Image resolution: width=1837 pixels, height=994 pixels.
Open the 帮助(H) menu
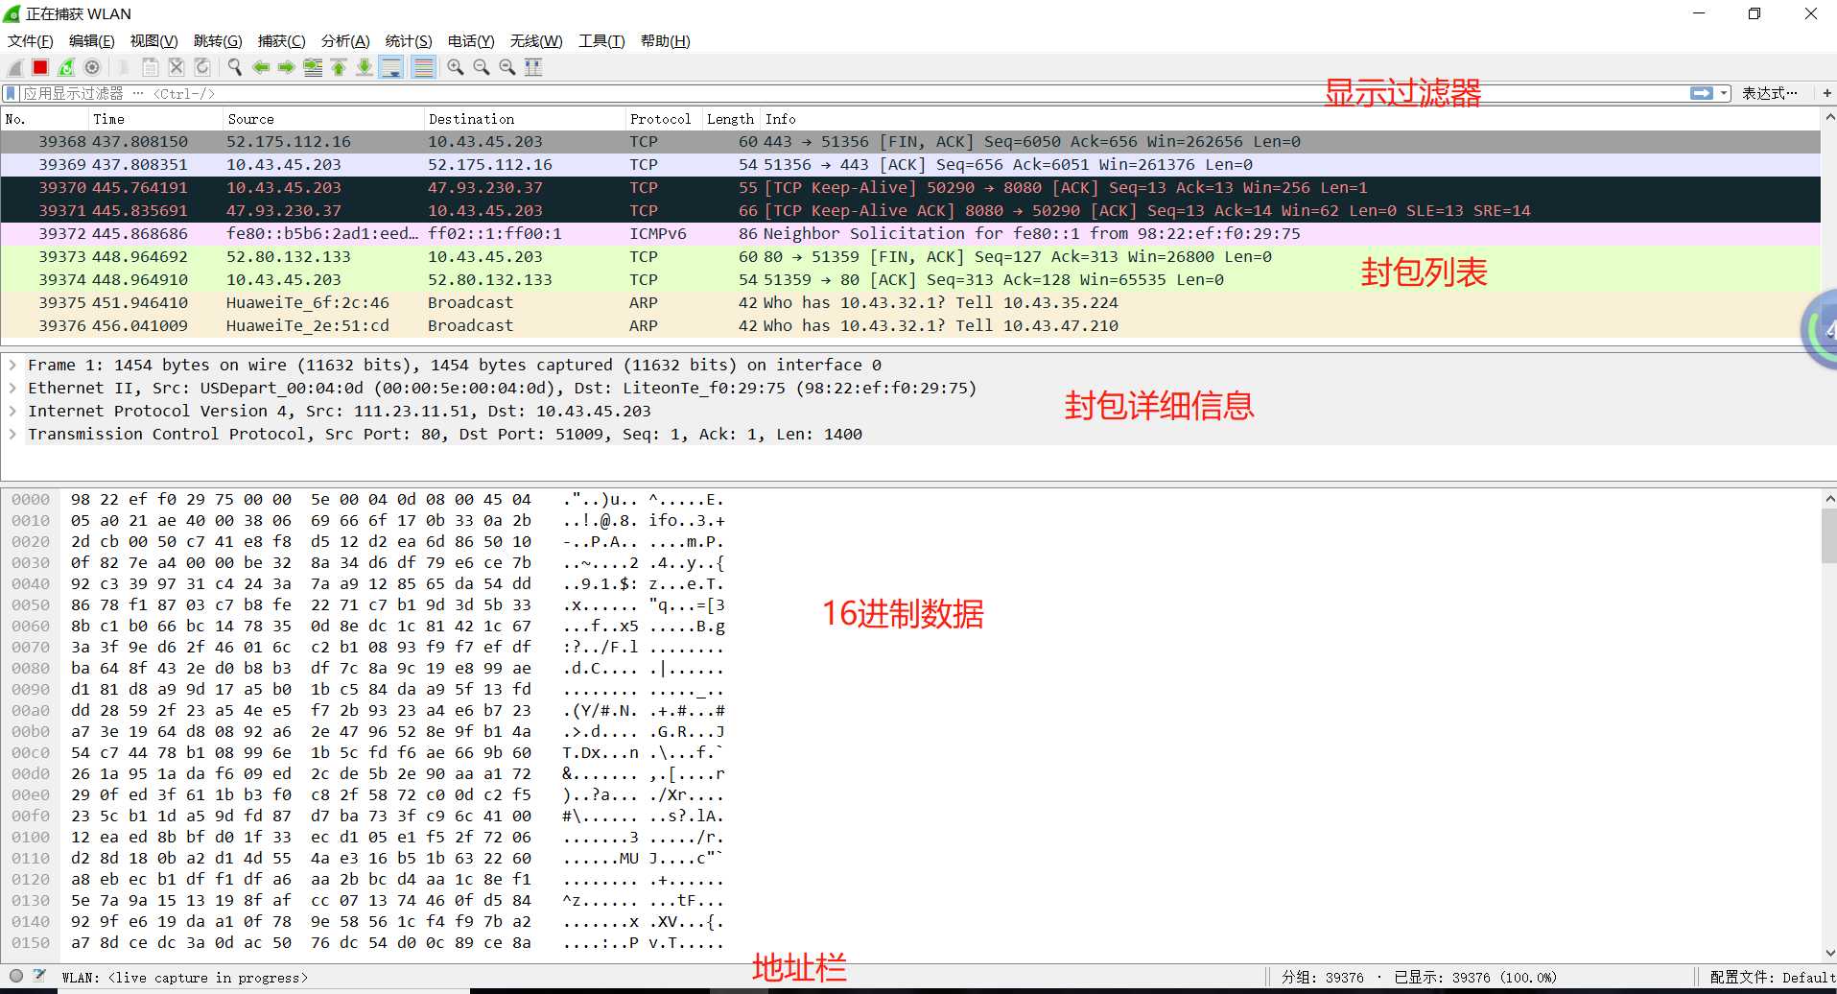click(x=665, y=41)
